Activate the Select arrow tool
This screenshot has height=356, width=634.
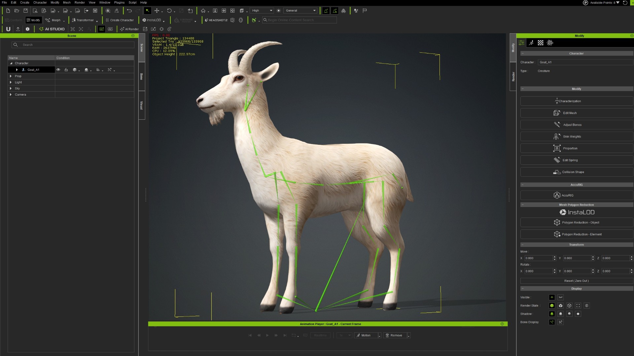coord(147,11)
